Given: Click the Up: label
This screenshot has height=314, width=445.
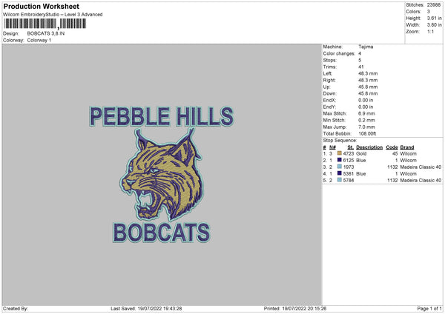Looking at the screenshot, I should pos(326,87).
